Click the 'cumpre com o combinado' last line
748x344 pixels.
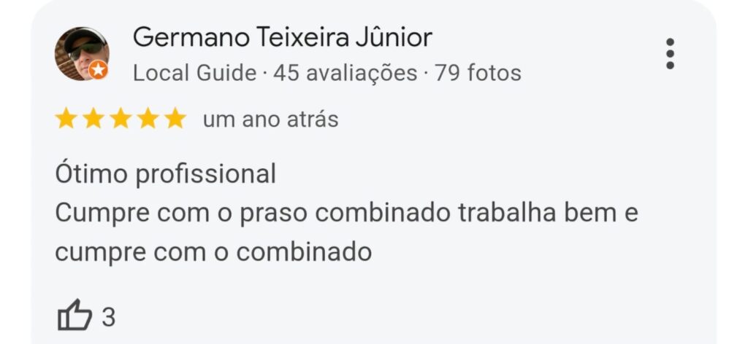[x=213, y=252]
